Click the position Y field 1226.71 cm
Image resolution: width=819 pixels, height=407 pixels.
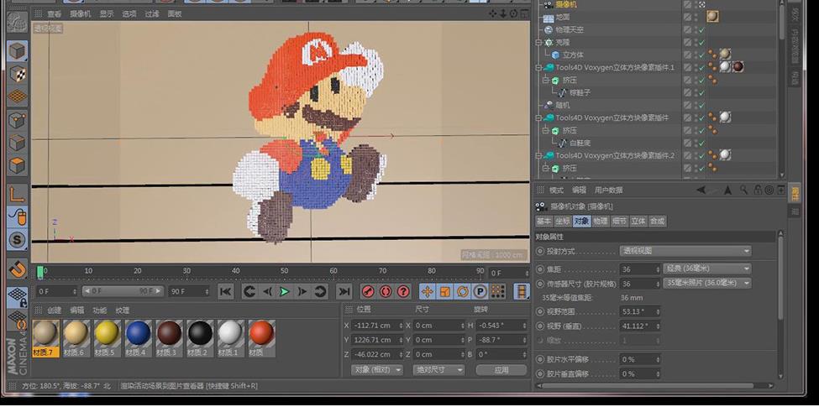(x=377, y=340)
